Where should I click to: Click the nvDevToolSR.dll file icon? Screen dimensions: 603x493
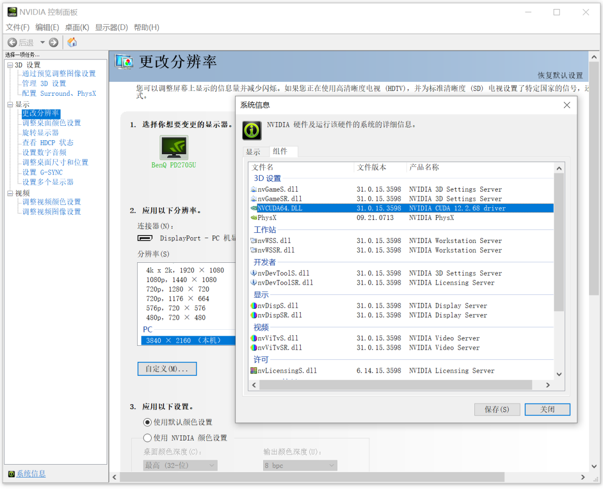254,283
